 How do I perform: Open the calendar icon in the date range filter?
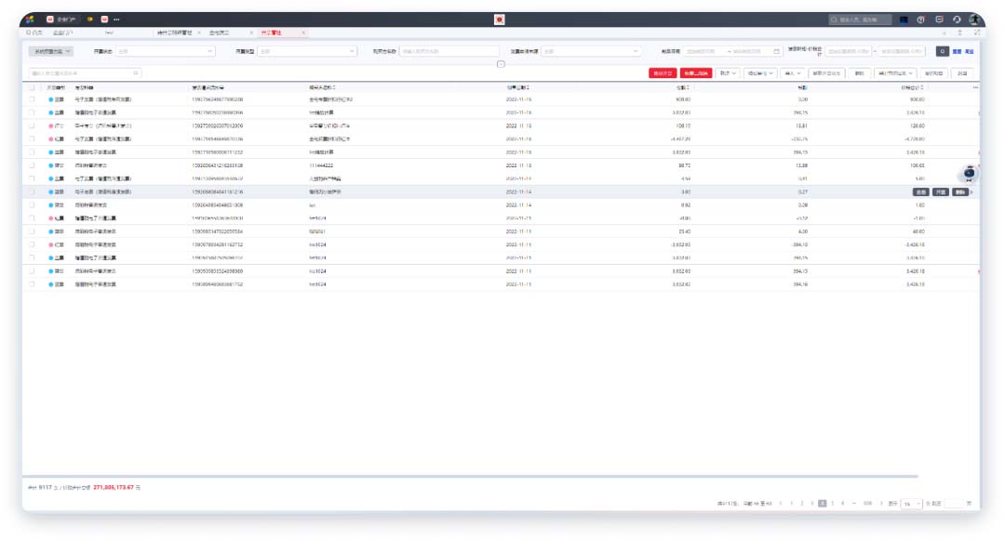[x=776, y=51]
